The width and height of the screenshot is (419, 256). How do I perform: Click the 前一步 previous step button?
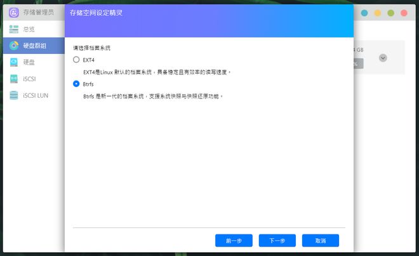(234, 241)
